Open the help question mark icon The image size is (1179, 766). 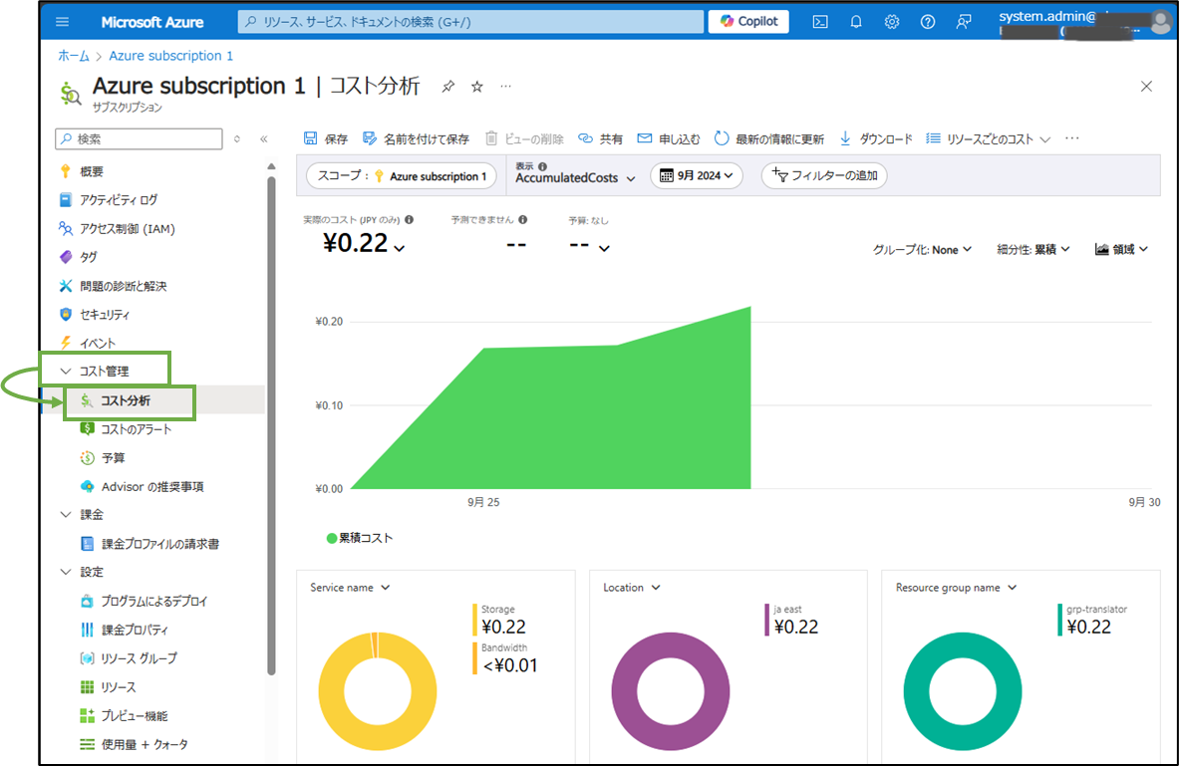[x=928, y=22]
